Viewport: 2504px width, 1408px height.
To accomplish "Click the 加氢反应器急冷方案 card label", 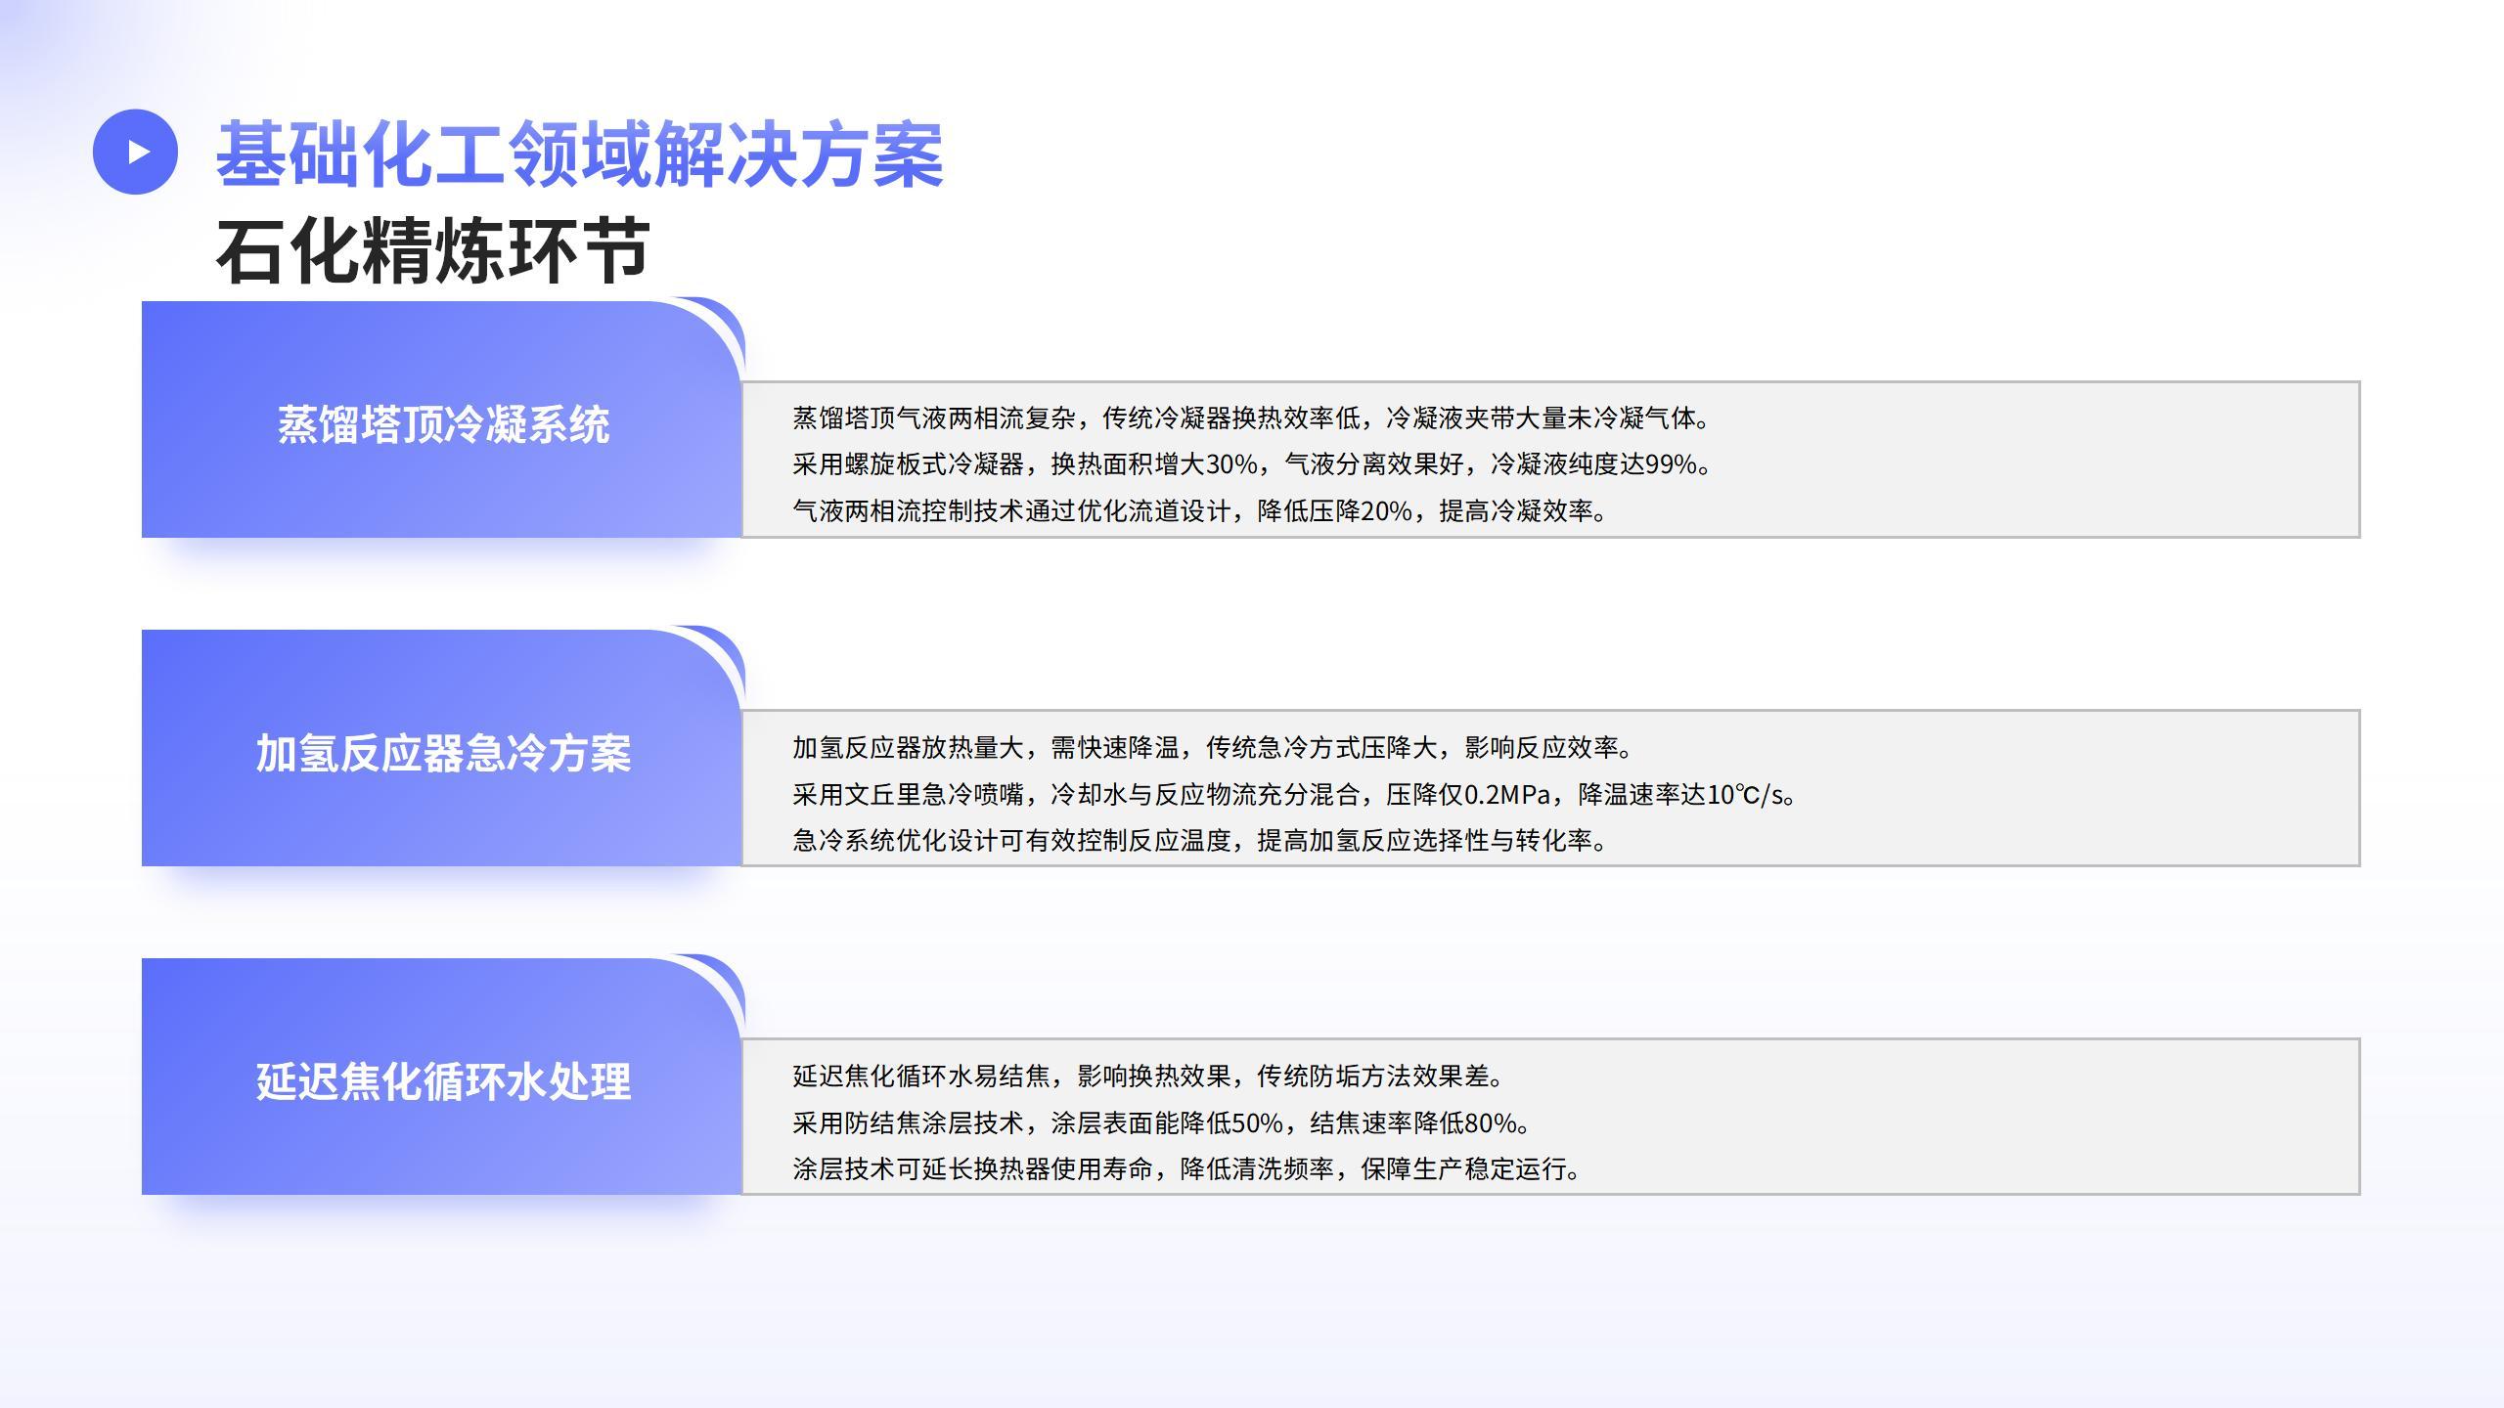I will tap(443, 753).
